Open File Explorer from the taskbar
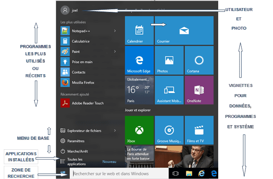The height and width of the screenshot is (179, 273). pyautogui.click(x=189, y=173)
